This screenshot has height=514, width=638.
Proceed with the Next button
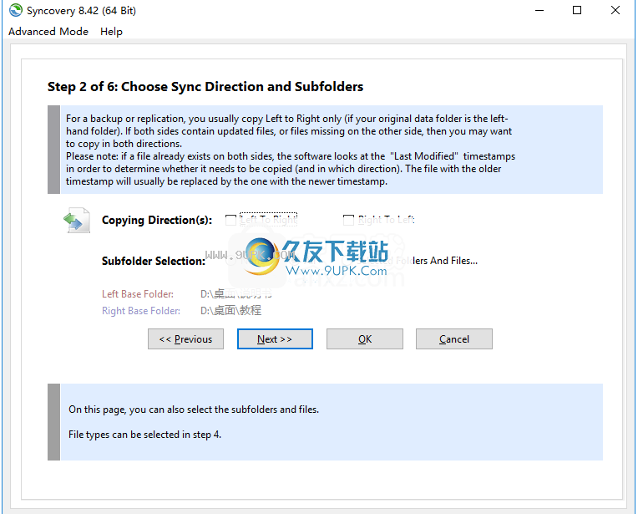(275, 338)
